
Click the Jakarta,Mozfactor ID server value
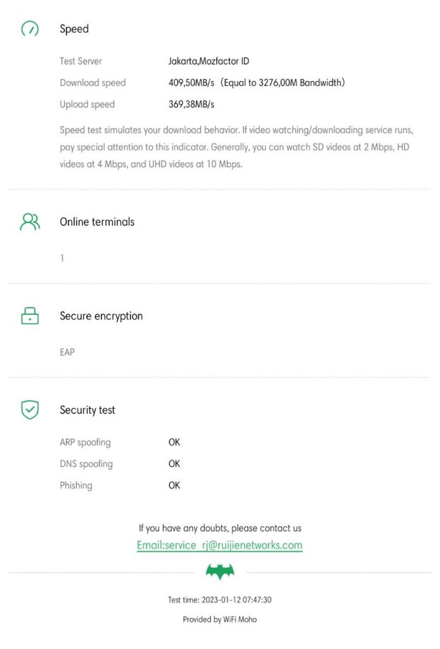(x=209, y=61)
